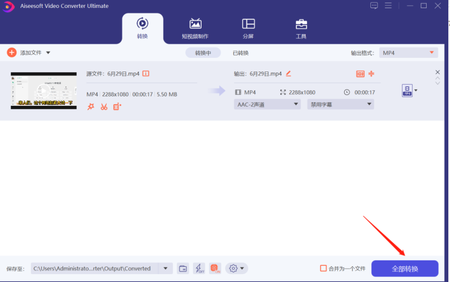
Task: Move file item up
Action: pyautogui.click(x=437, y=78)
